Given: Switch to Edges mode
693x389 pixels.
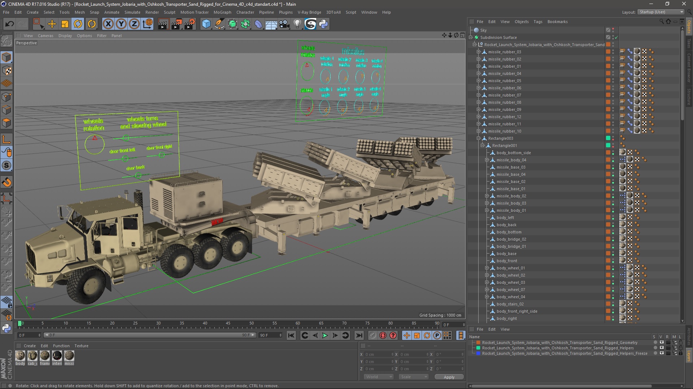Looking at the screenshot, I should [x=7, y=110].
